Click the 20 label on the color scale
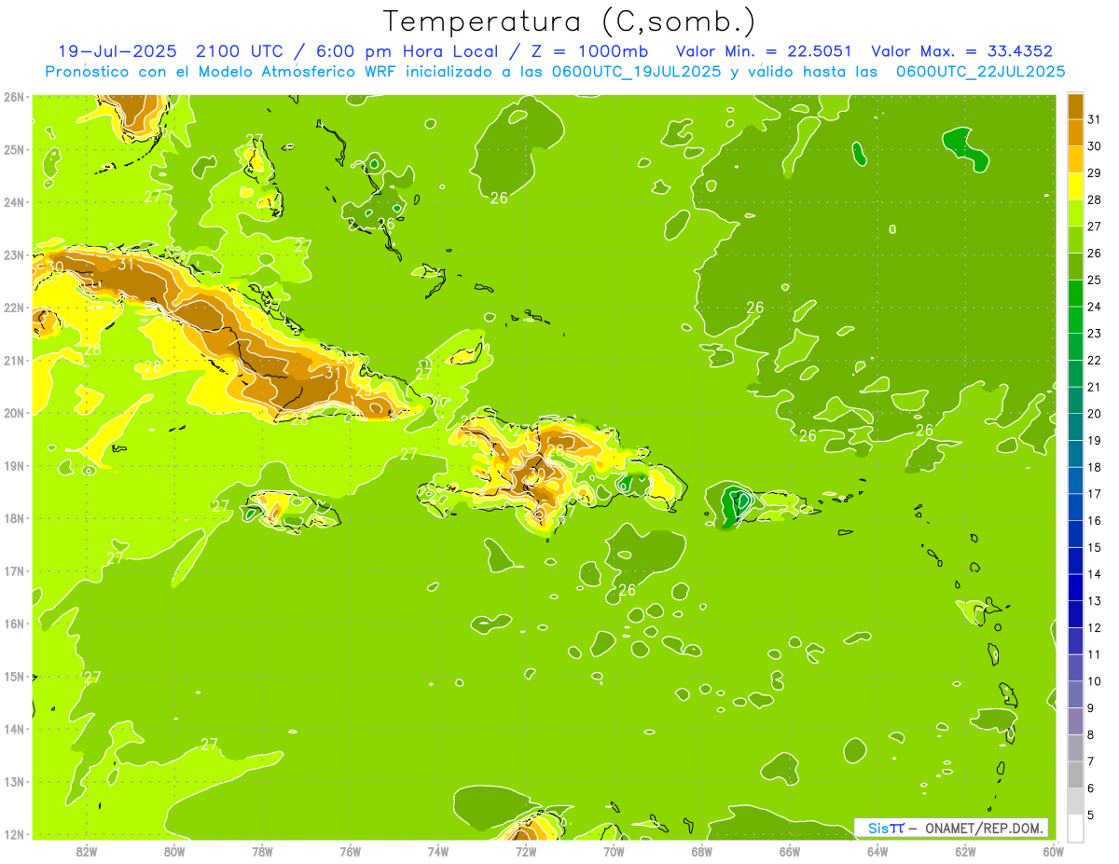Image resolution: width=1119 pixels, height=864 pixels. [x=1094, y=414]
